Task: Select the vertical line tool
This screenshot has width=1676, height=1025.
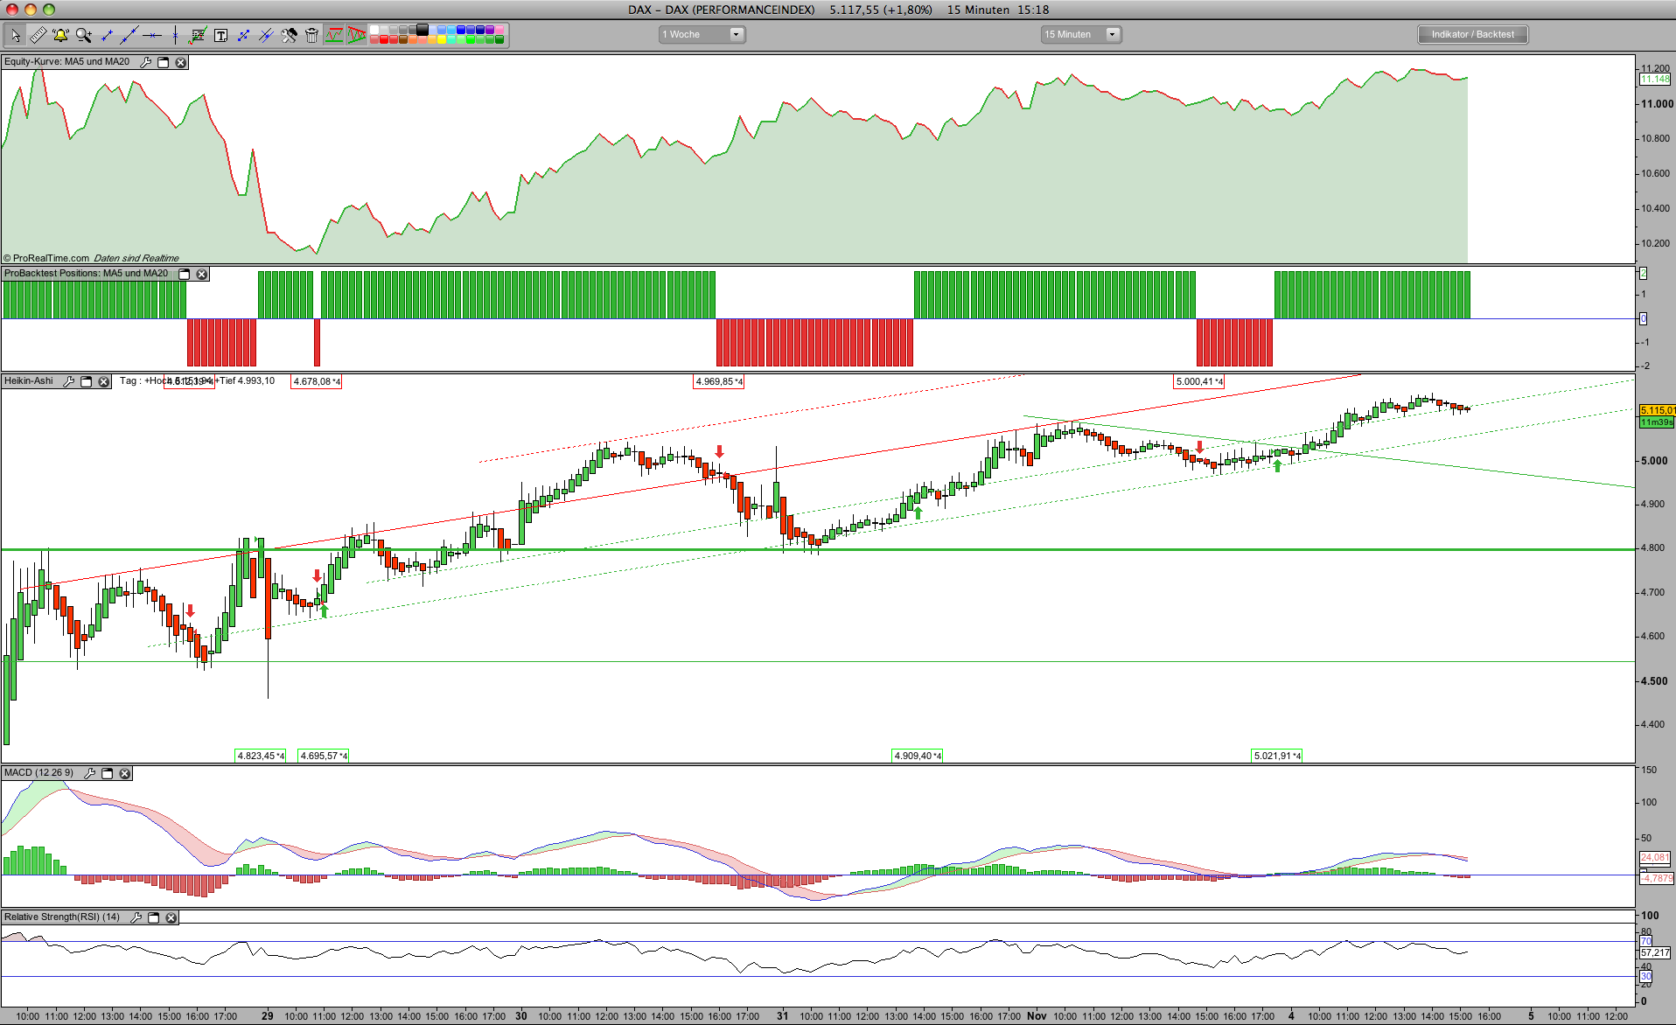Action: pos(175,35)
